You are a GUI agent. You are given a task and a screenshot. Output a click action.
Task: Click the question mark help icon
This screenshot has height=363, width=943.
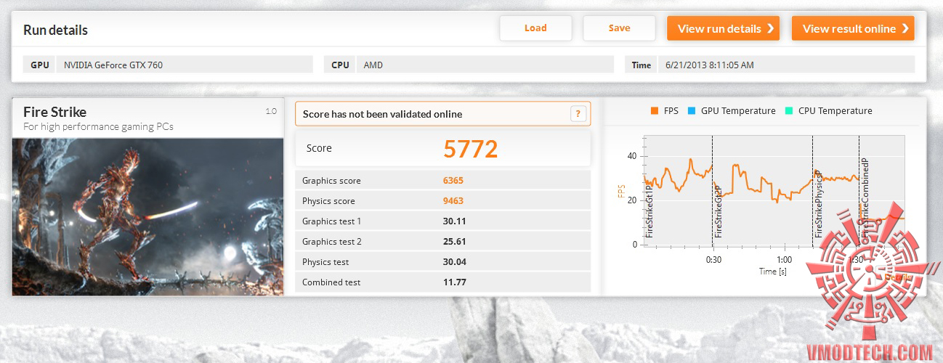pos(578,113)
